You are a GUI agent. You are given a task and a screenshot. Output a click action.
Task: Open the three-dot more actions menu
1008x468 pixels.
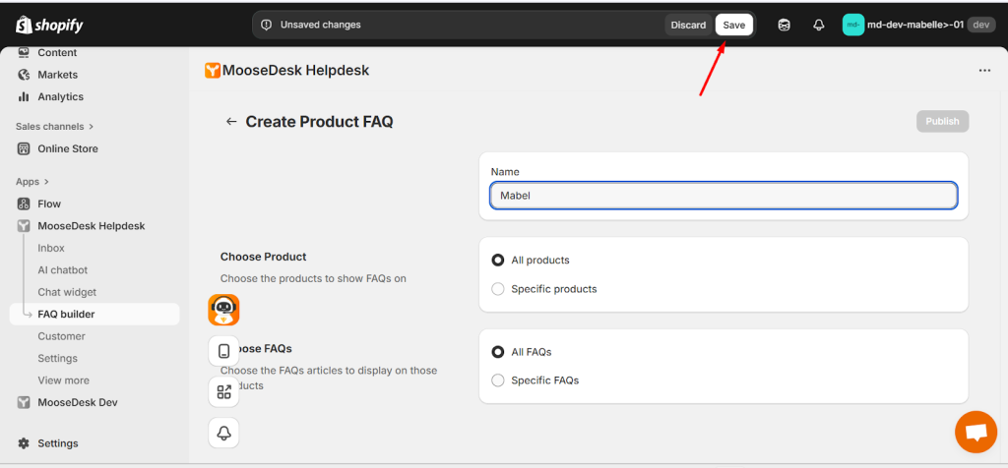pyautogui.click(x=984, y=71)
